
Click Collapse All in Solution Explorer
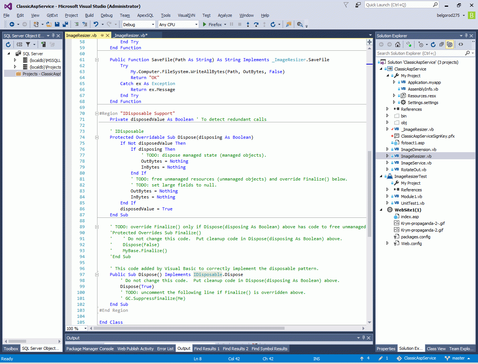point(441,44)
